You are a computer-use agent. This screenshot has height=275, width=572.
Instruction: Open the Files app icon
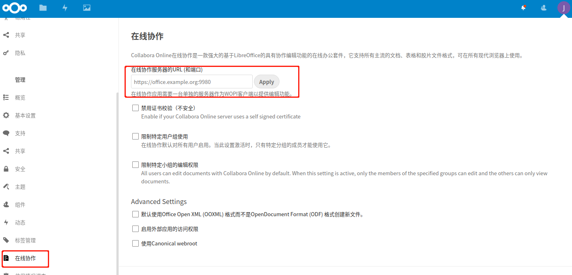(43, 8)
